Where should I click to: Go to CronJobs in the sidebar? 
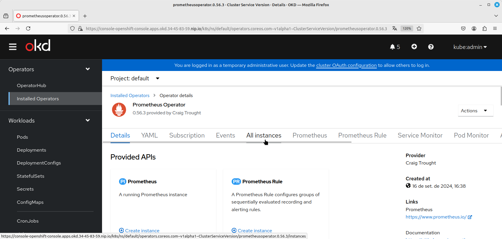28,221
